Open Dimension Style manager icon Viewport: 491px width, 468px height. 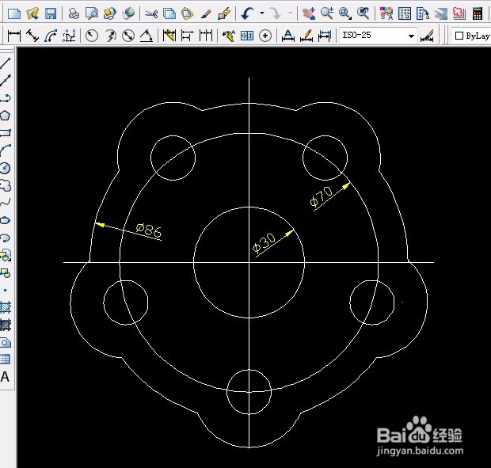coord(427,36)
